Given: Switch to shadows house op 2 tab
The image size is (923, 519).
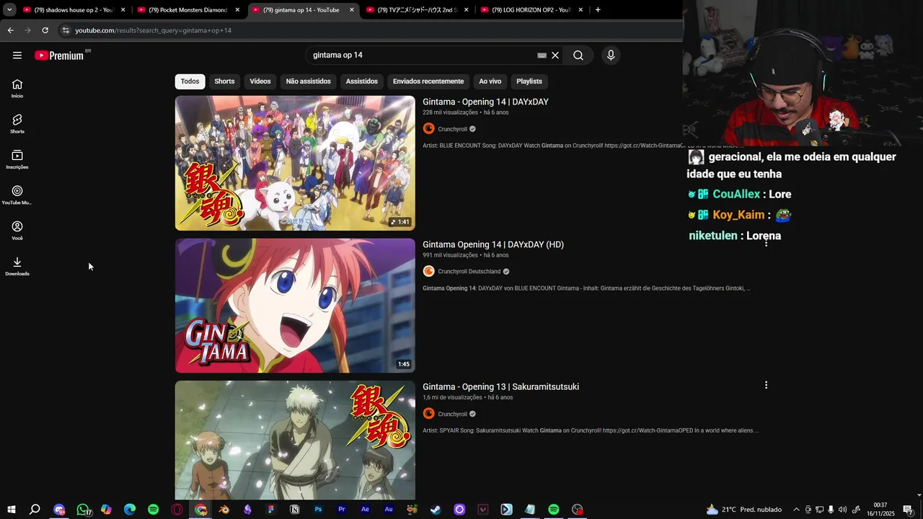Looking at the screenshot, I should pos(74,10).
